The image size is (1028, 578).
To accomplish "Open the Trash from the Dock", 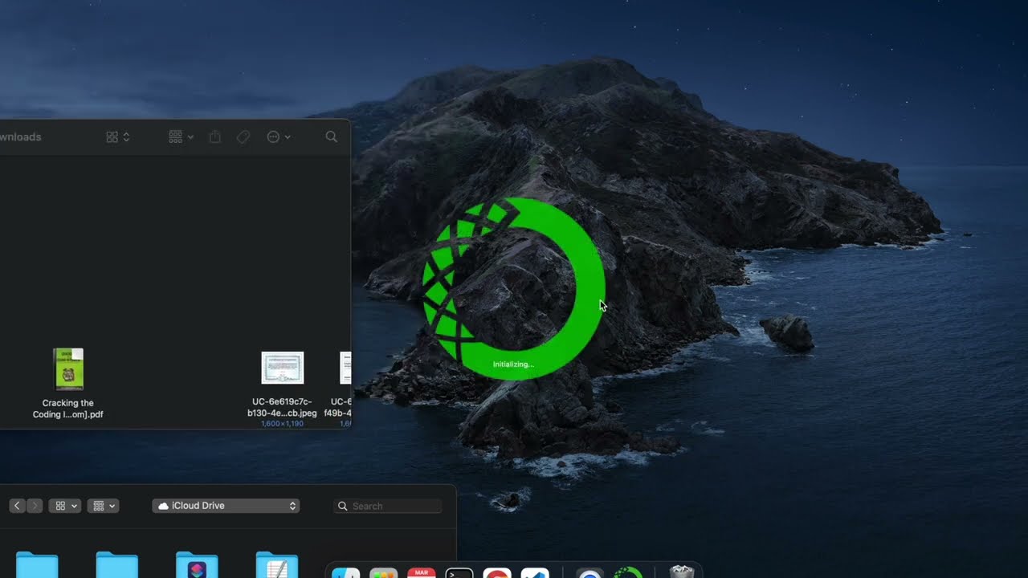I will (681, 572).
